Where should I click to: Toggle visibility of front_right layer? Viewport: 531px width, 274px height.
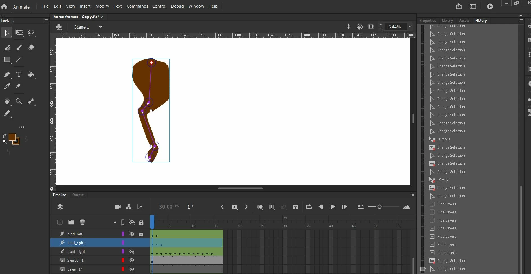pyautogui.click(x=132, y=251)
